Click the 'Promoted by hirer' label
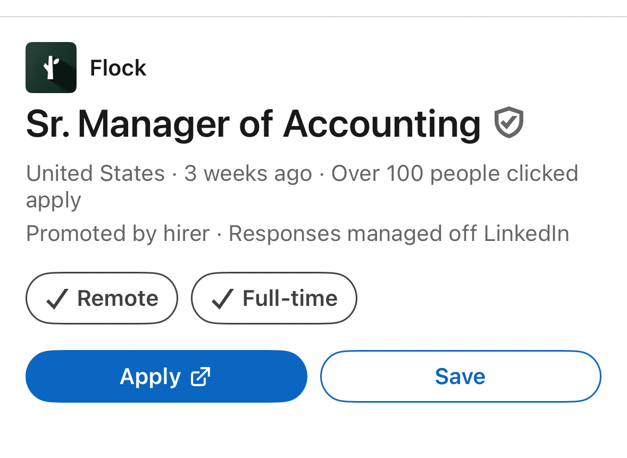 pos(118,234)
